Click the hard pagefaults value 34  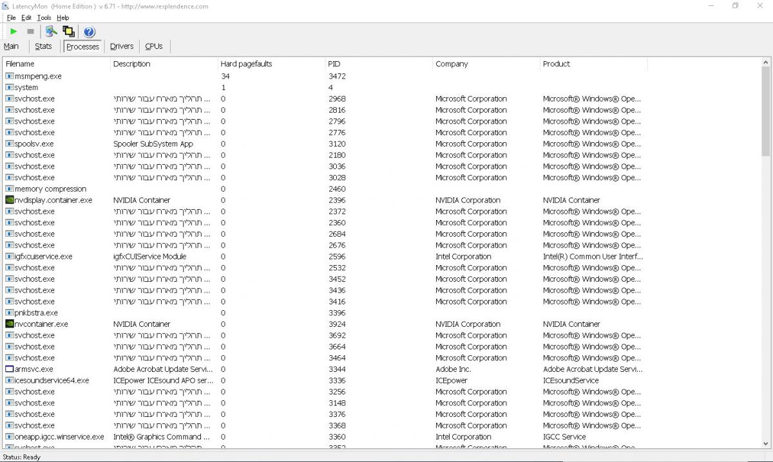click(x=225, y=76)
